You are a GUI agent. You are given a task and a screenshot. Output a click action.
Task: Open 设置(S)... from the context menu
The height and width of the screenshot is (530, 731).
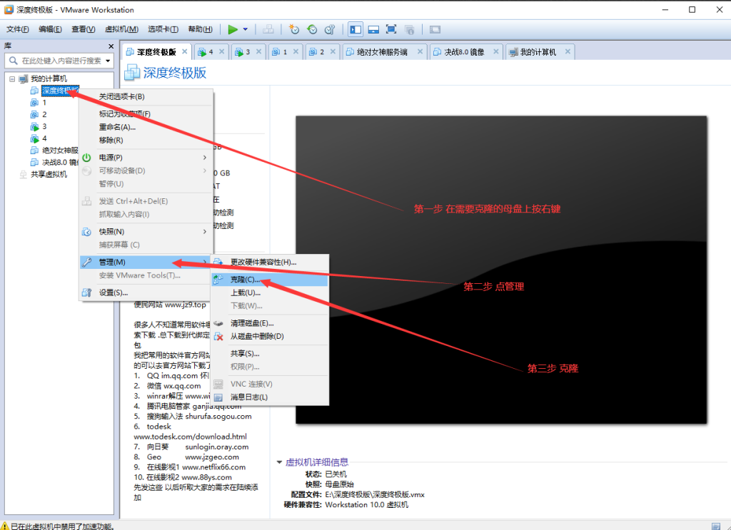146,293
